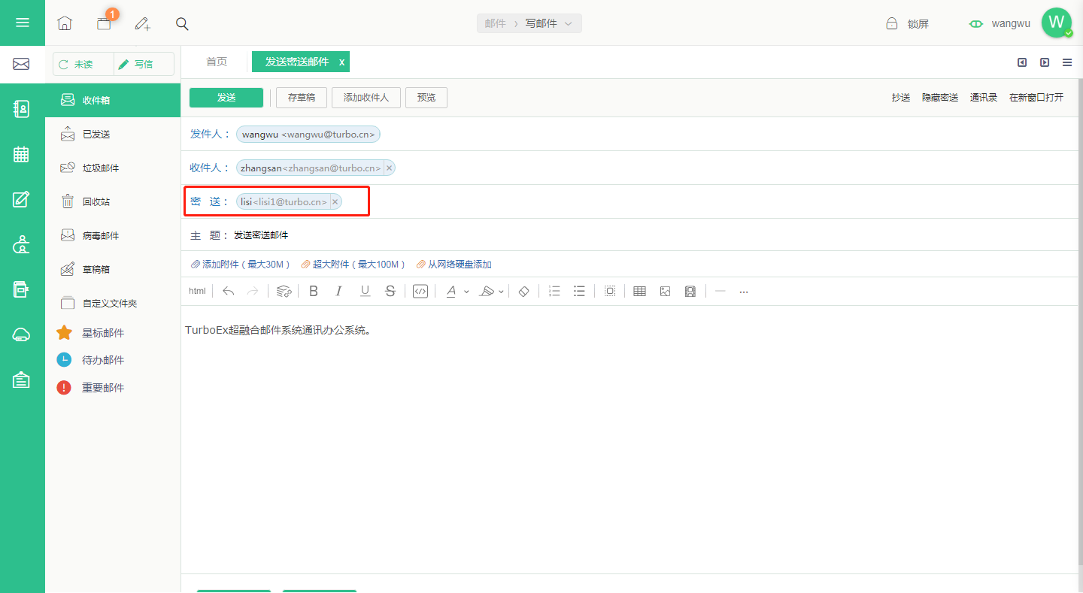Click 添加收件人 button
The height and width of the screenshot is (593, 1083).
point(366,98)
